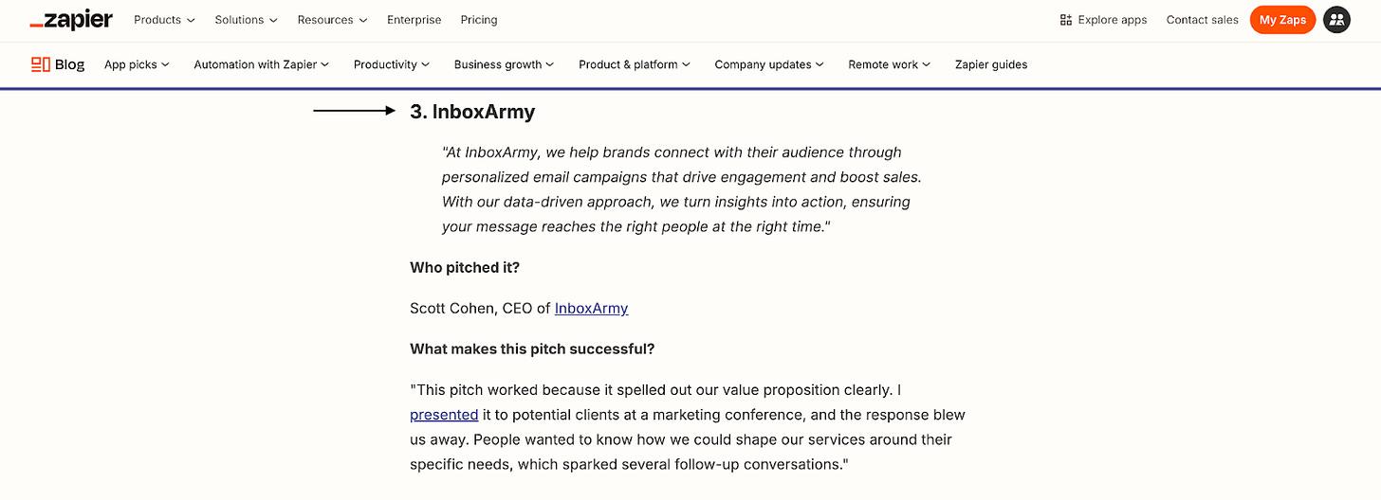Click the Blog logo icon
The width and height of the screenshot is (1381, 500).
tap(41, 64)
